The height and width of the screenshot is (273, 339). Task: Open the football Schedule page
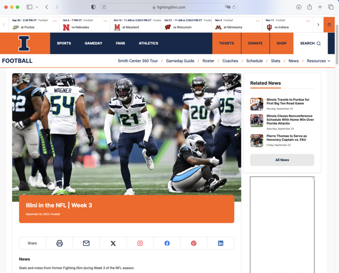[x=254, y=61]
